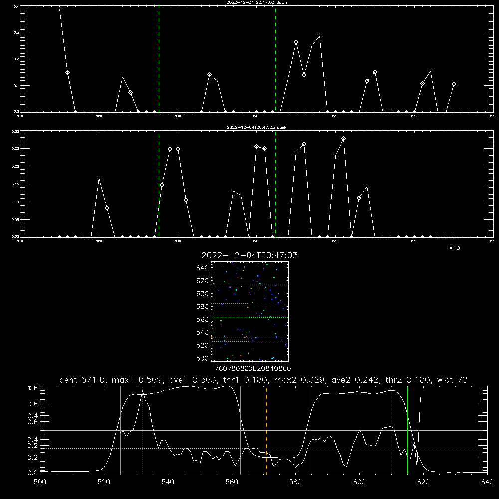The width and height of the screenshot is (499, 499).
Task: Click the "ave2 0.242" stats text
Action: click(x=356, y=380)
